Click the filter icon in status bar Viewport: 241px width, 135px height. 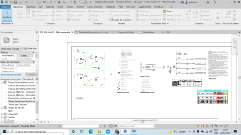[226, 126]
